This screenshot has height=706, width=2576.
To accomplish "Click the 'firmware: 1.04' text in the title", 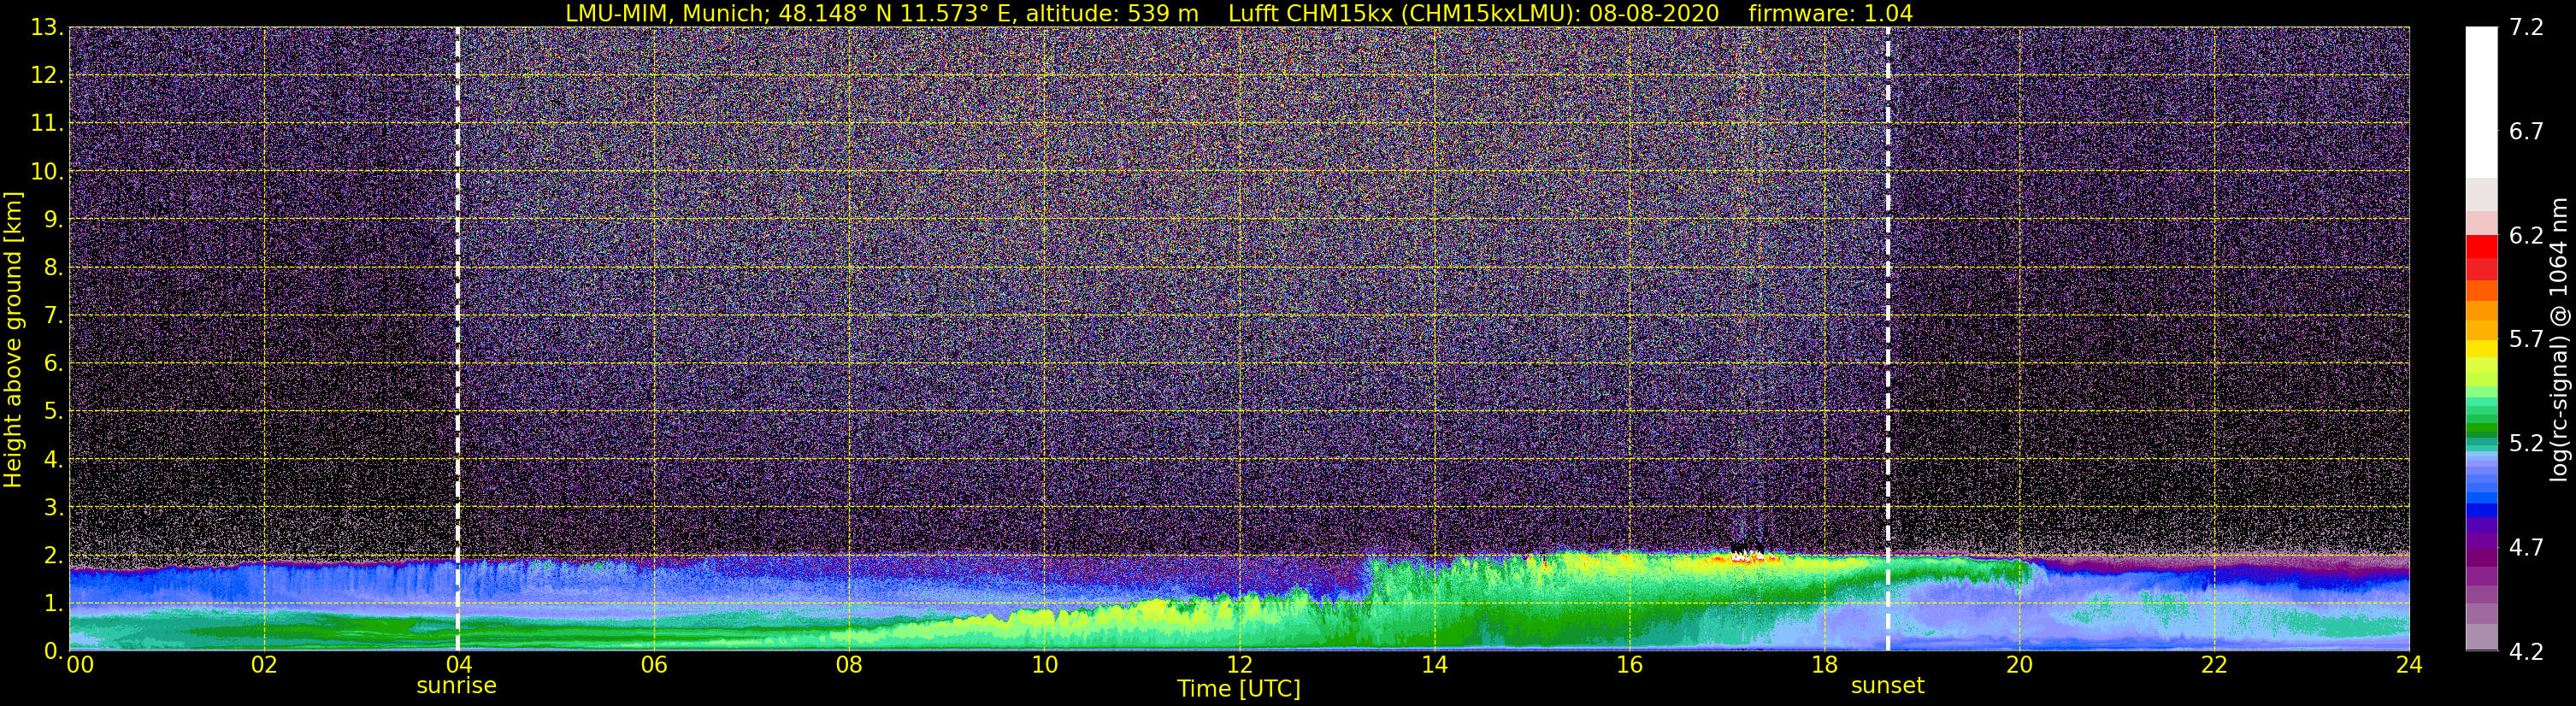I will coord(1830,13).
